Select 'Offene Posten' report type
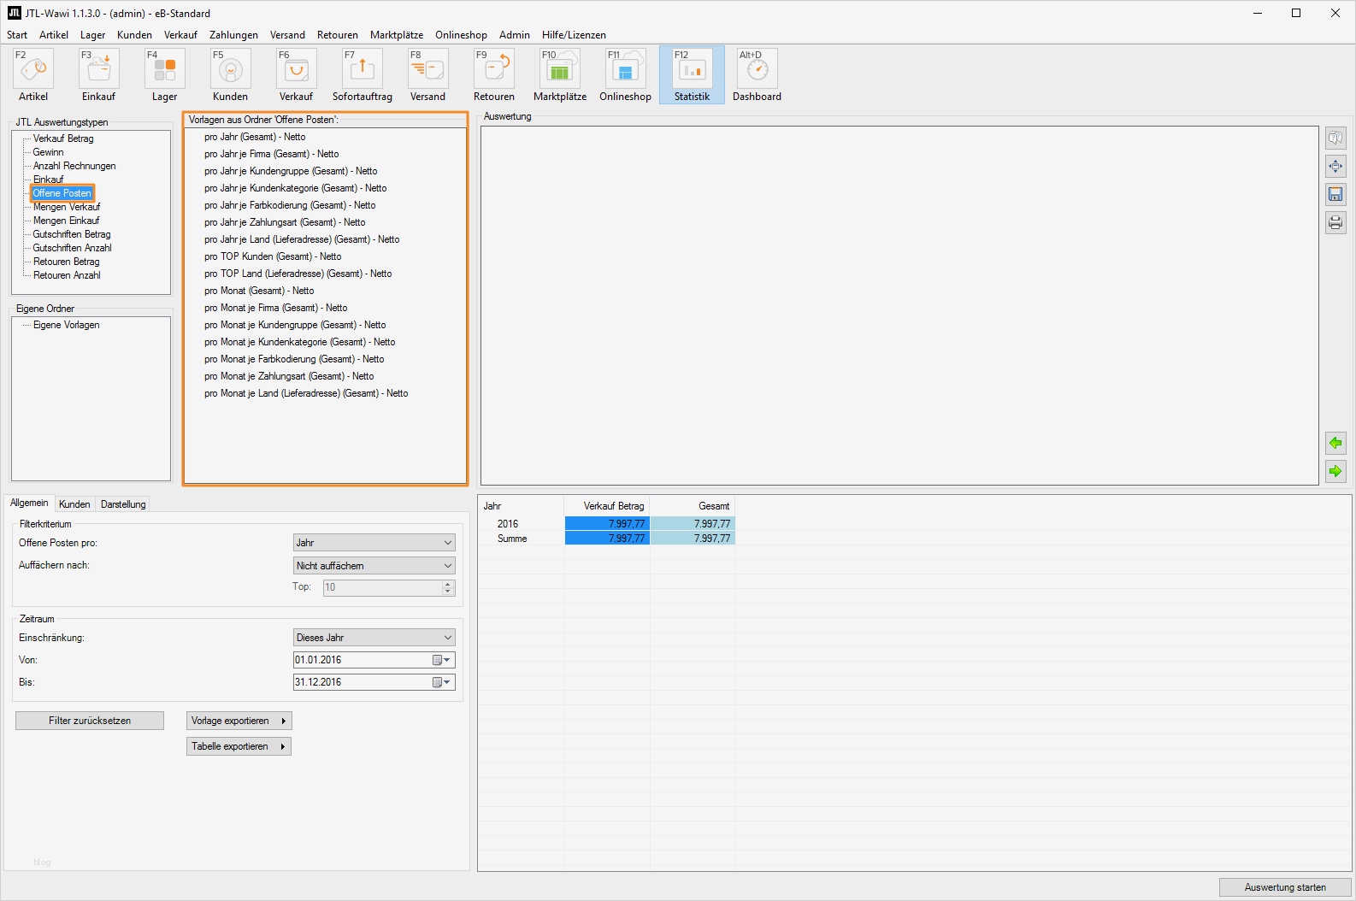The width and height of the screenshot is (1356, 901). (x=62, y=193)
